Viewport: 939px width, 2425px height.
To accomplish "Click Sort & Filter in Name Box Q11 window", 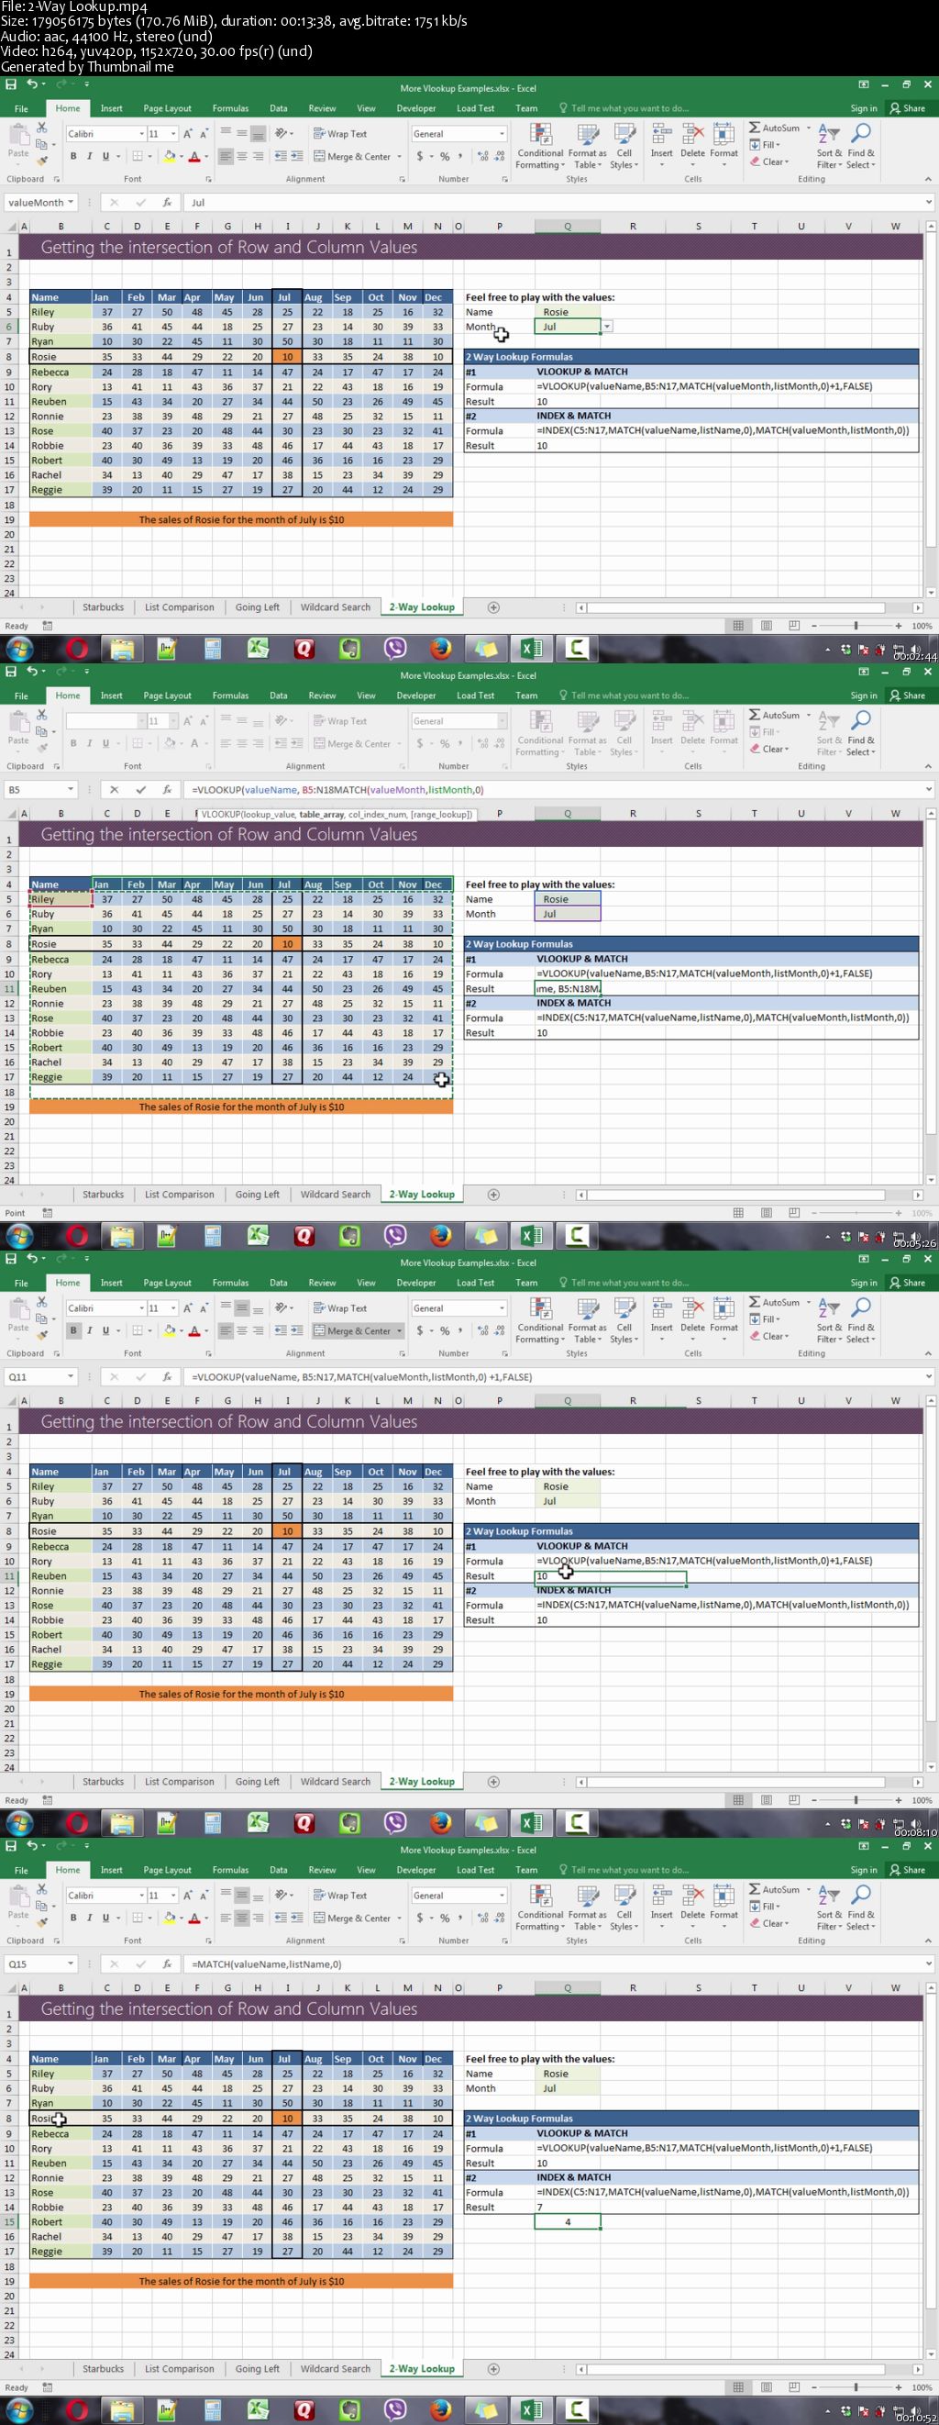I will pyautogui.click(x=829, y=1319).
